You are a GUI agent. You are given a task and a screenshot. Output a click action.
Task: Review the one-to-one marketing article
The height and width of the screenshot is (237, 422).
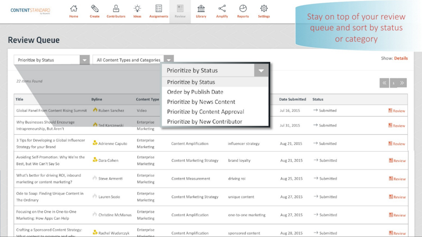[x=397, y=215]
